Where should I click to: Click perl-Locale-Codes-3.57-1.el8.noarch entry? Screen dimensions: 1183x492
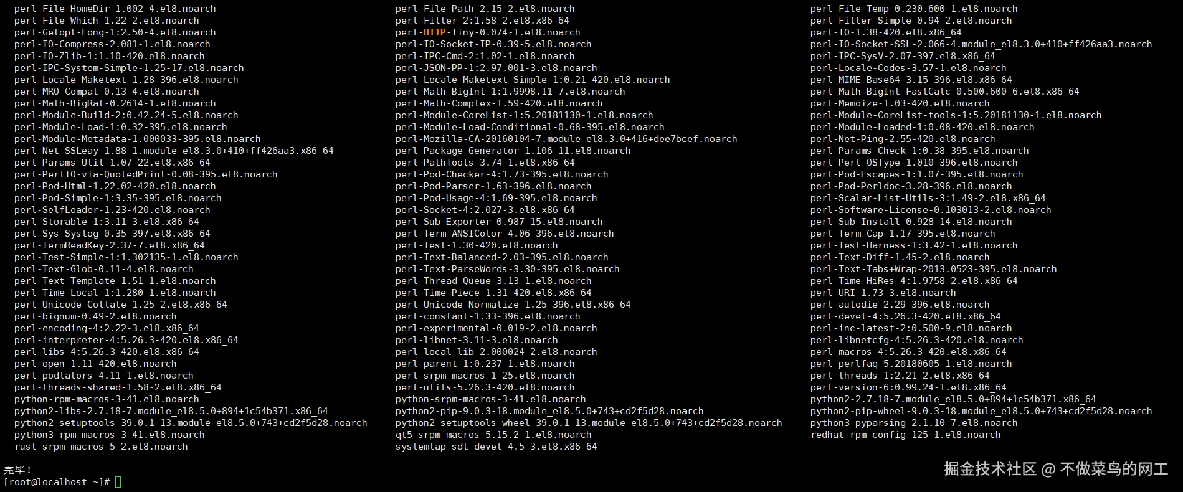908,68
